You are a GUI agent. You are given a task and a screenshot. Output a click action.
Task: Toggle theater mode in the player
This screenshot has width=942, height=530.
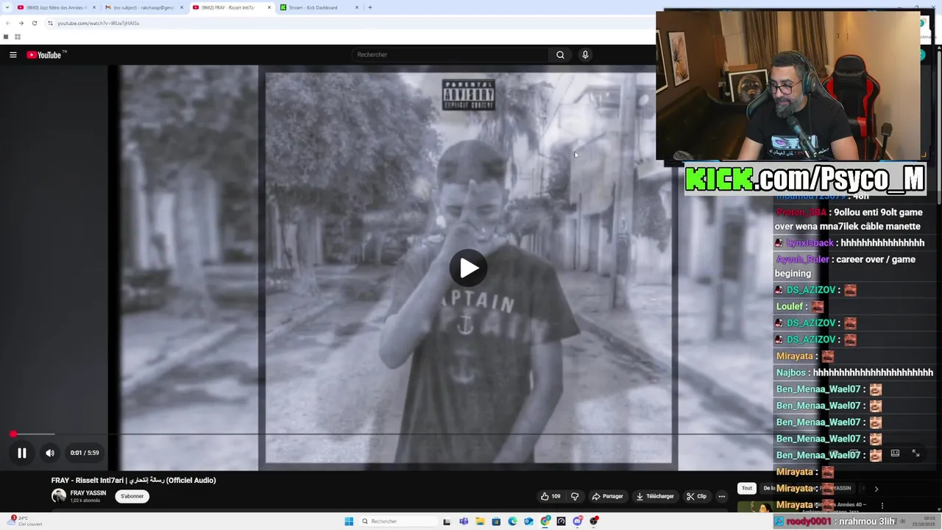895,453
